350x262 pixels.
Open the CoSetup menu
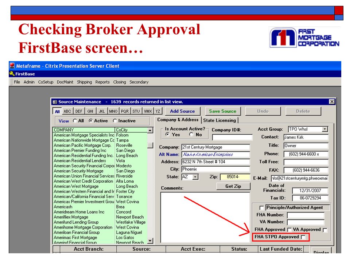(46, 82)
